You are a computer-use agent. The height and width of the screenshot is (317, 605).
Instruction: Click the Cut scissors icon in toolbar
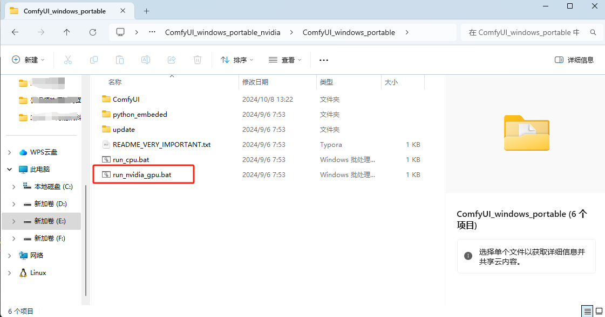click(68, 60)
